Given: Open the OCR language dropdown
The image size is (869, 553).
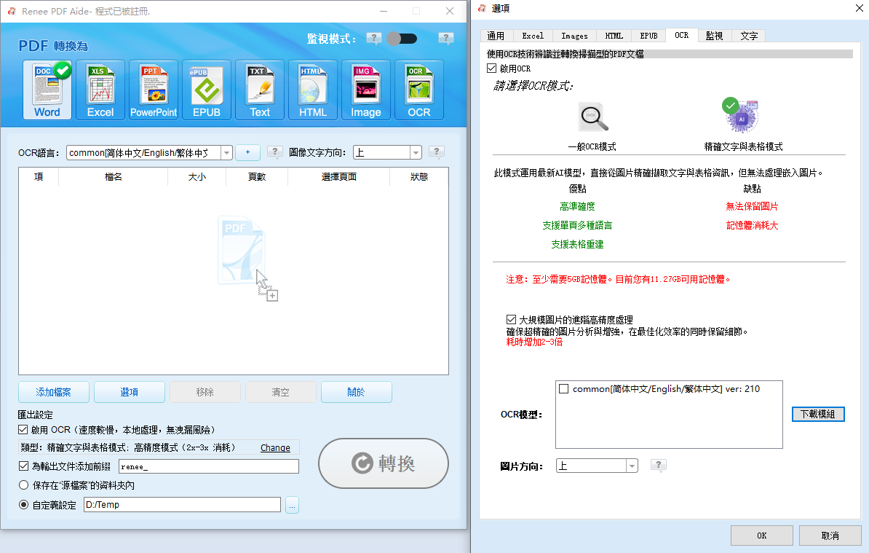Looking at the screenshot, I should coord(226,152).
